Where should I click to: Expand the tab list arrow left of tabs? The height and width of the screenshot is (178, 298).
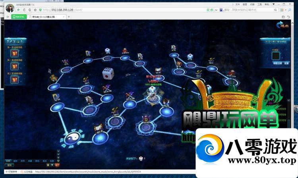coord(8,17)
